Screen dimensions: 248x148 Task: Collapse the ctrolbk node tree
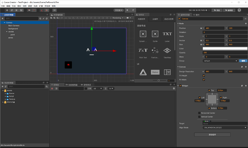coord(7,32)
